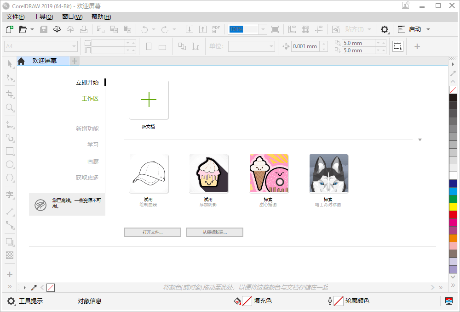
Task: Click the 打开文件 button
Action: pos(152,232)
